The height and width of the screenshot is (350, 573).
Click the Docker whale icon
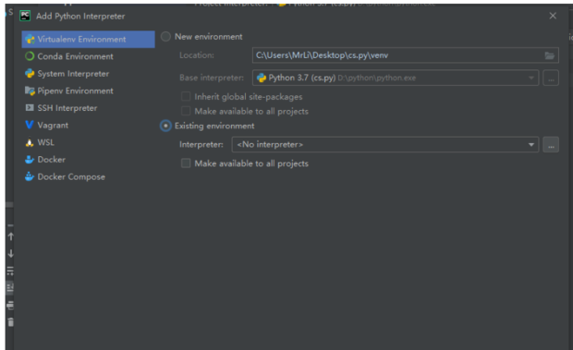pos(30,160)
